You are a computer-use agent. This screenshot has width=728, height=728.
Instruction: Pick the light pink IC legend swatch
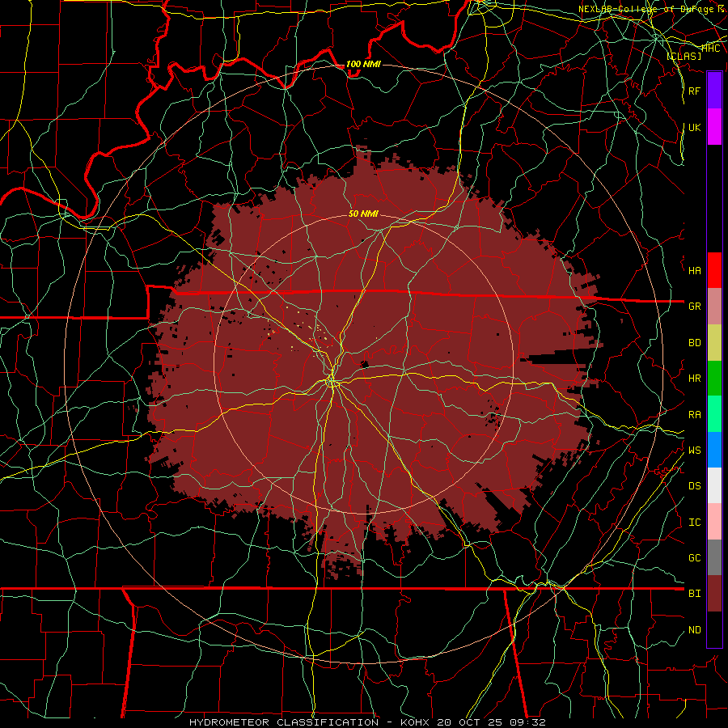click(x=714, y=522)
